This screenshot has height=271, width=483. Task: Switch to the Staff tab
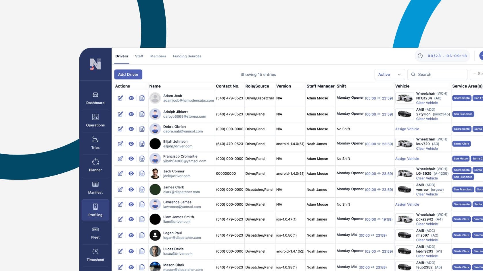tap(139, 56)
